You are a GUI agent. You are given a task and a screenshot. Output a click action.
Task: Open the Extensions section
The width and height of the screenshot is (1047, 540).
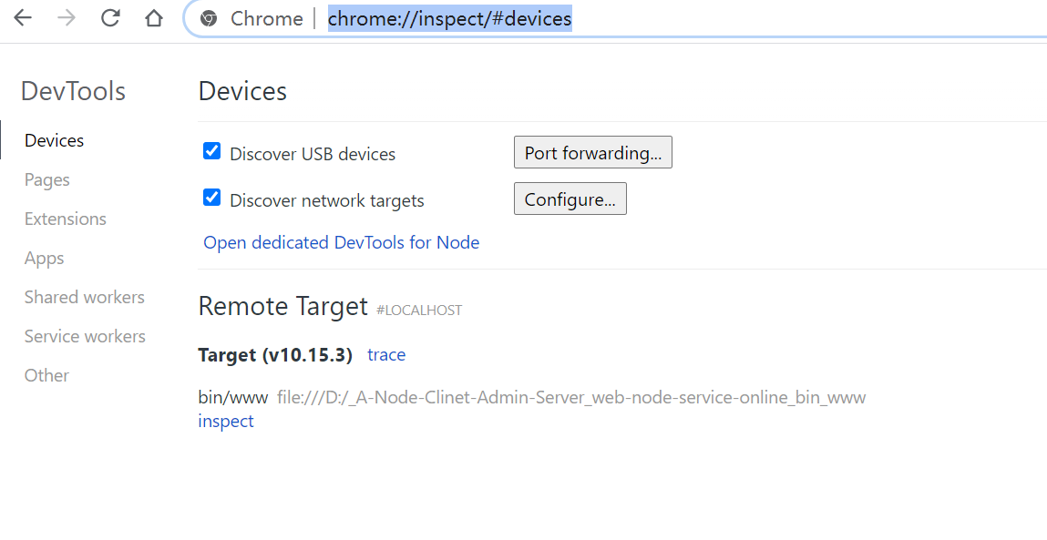tap(66, 219)
